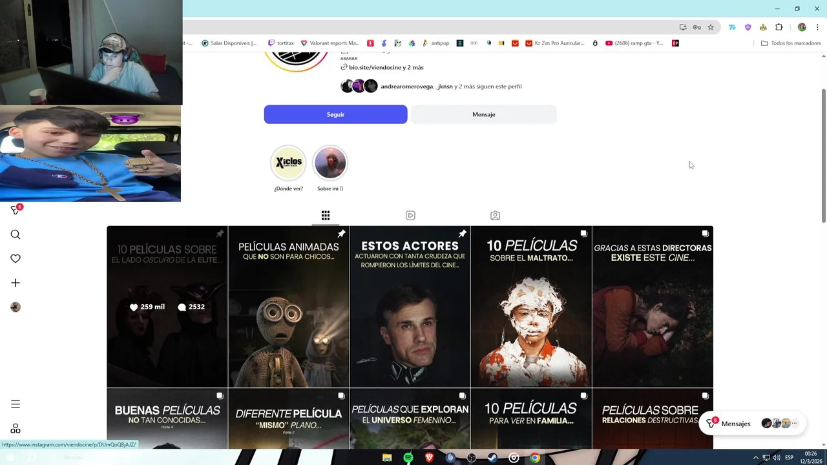827x465 pixels.
Task: Open network icon in system tray
Action: tap(766, 458)
